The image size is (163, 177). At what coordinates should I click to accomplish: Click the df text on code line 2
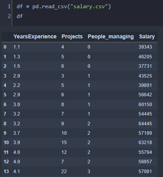pyautogui.click(x=20, y=16)
